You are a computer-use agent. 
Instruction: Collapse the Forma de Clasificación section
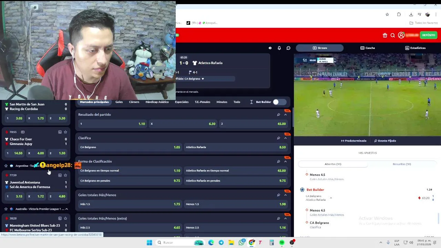[x=286, y=162]
